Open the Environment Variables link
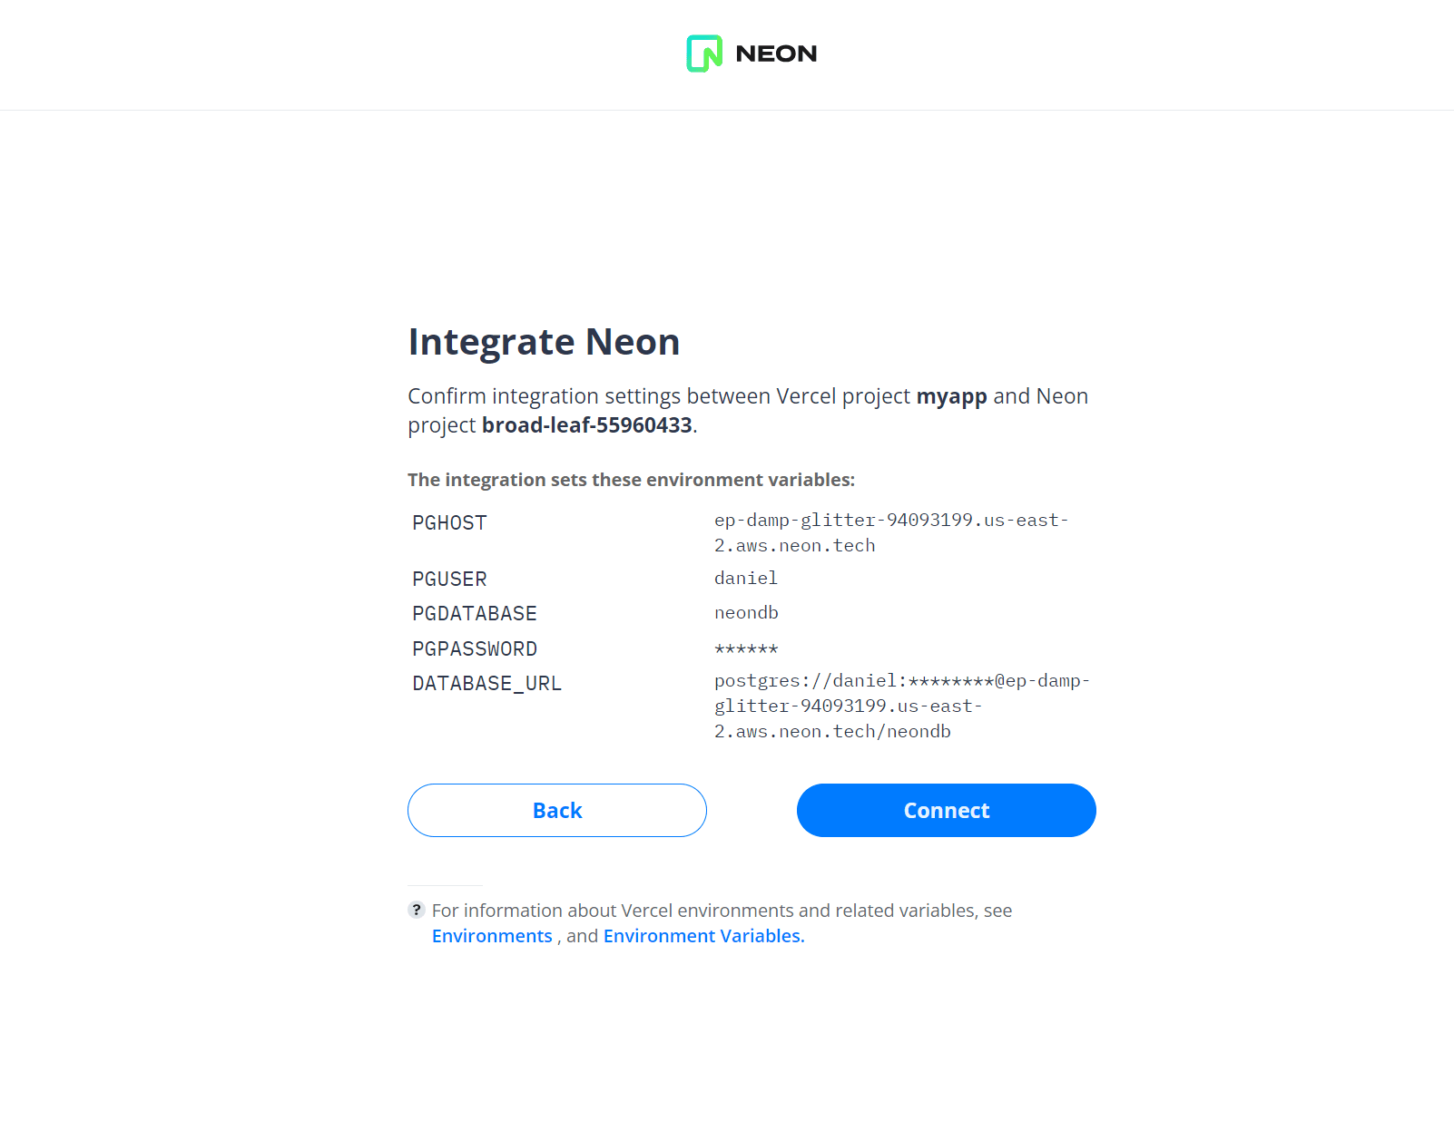The width and height of the screenshot is (1454, 1140). point(704,936)
